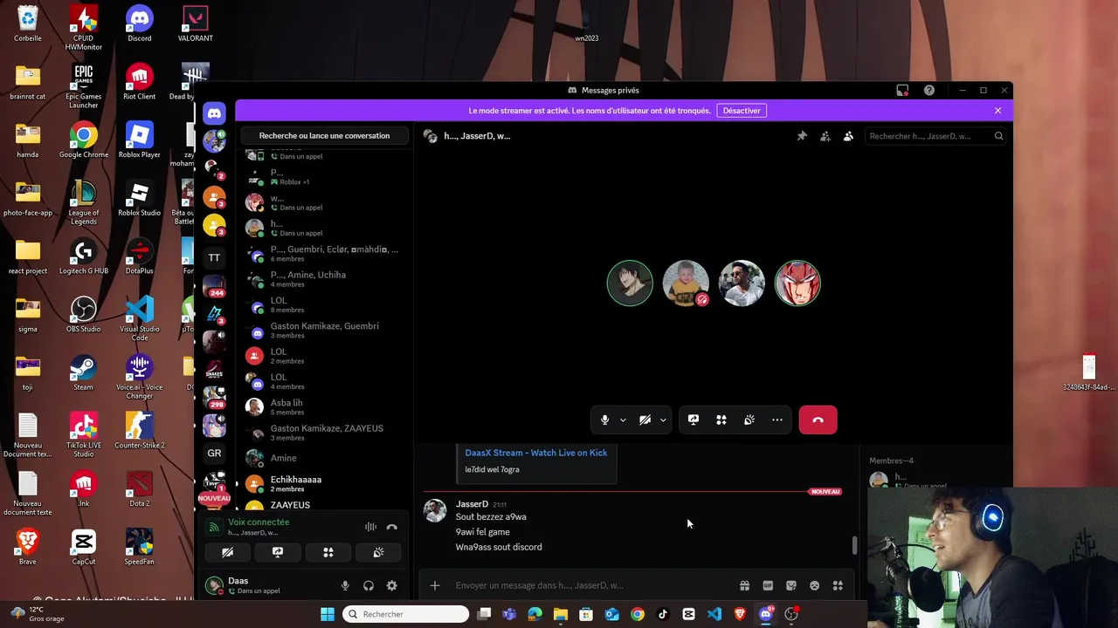1118x628 pixels.
Task: Open camera options arrow in call bar
Action: click(x=663, y=420)
